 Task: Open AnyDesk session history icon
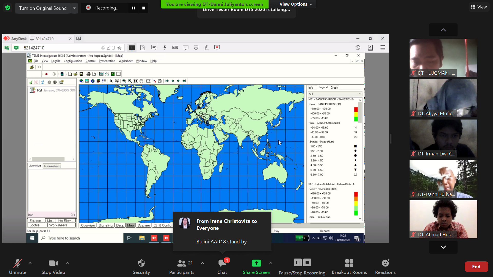coord(358,48)
